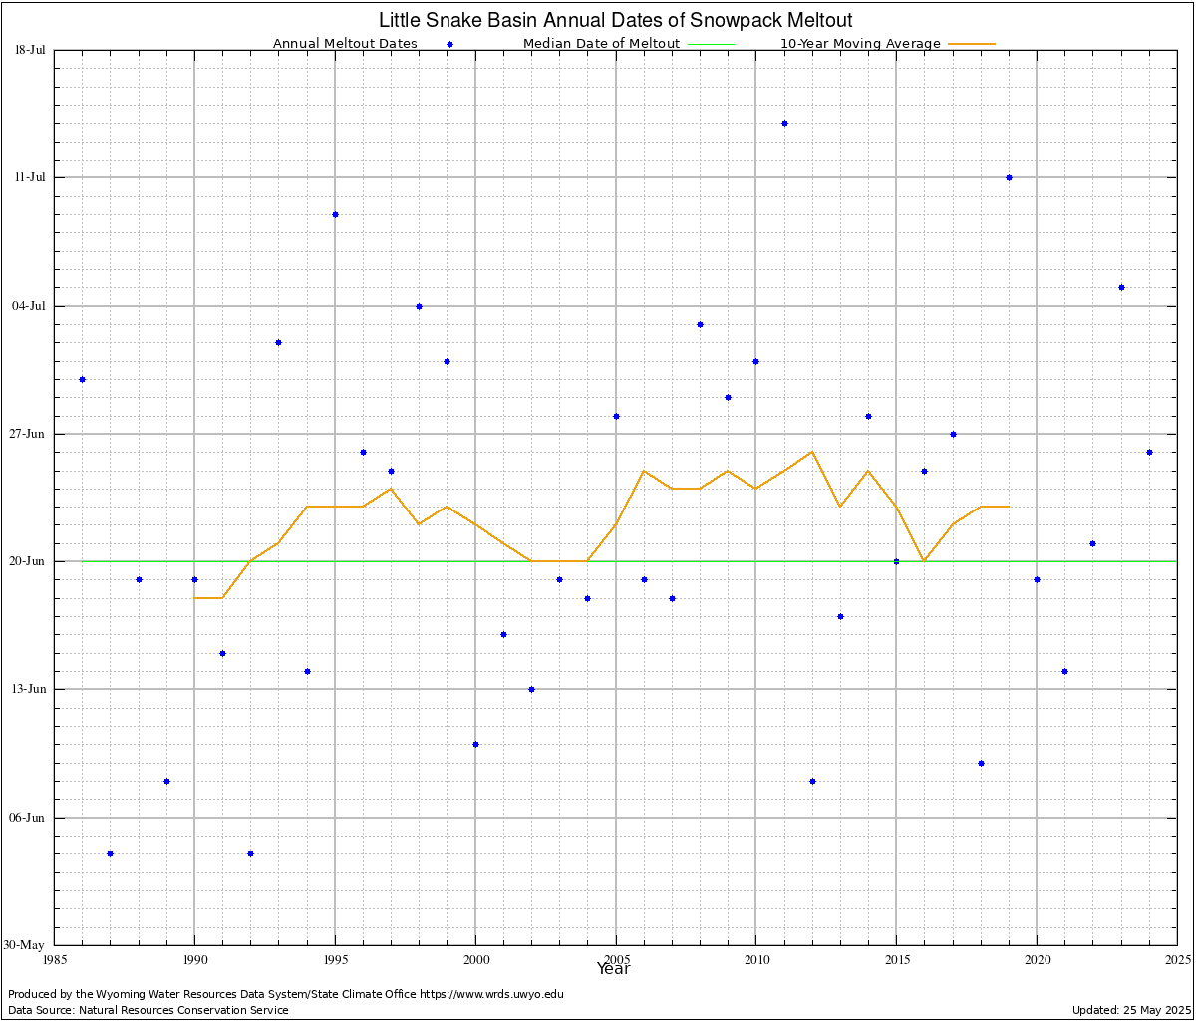Click the 2018 data point below the 13-Jun line
Image resolution: width=1196 pixels, height=1021 pixels.
[x=981, y=763]
